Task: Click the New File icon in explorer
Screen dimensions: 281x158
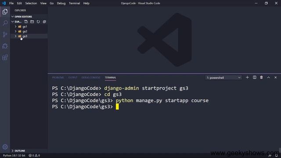Action: tap(26, 22)
